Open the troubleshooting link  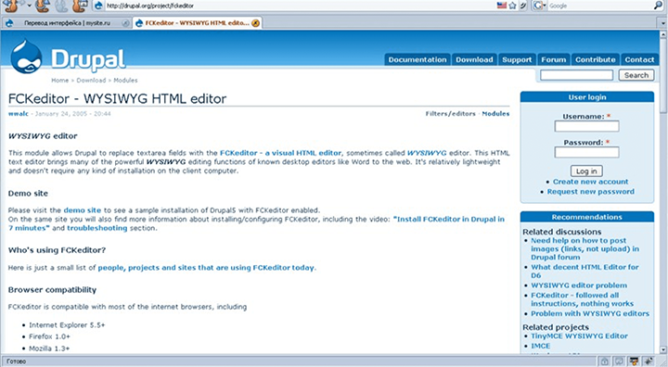(97, 228)
